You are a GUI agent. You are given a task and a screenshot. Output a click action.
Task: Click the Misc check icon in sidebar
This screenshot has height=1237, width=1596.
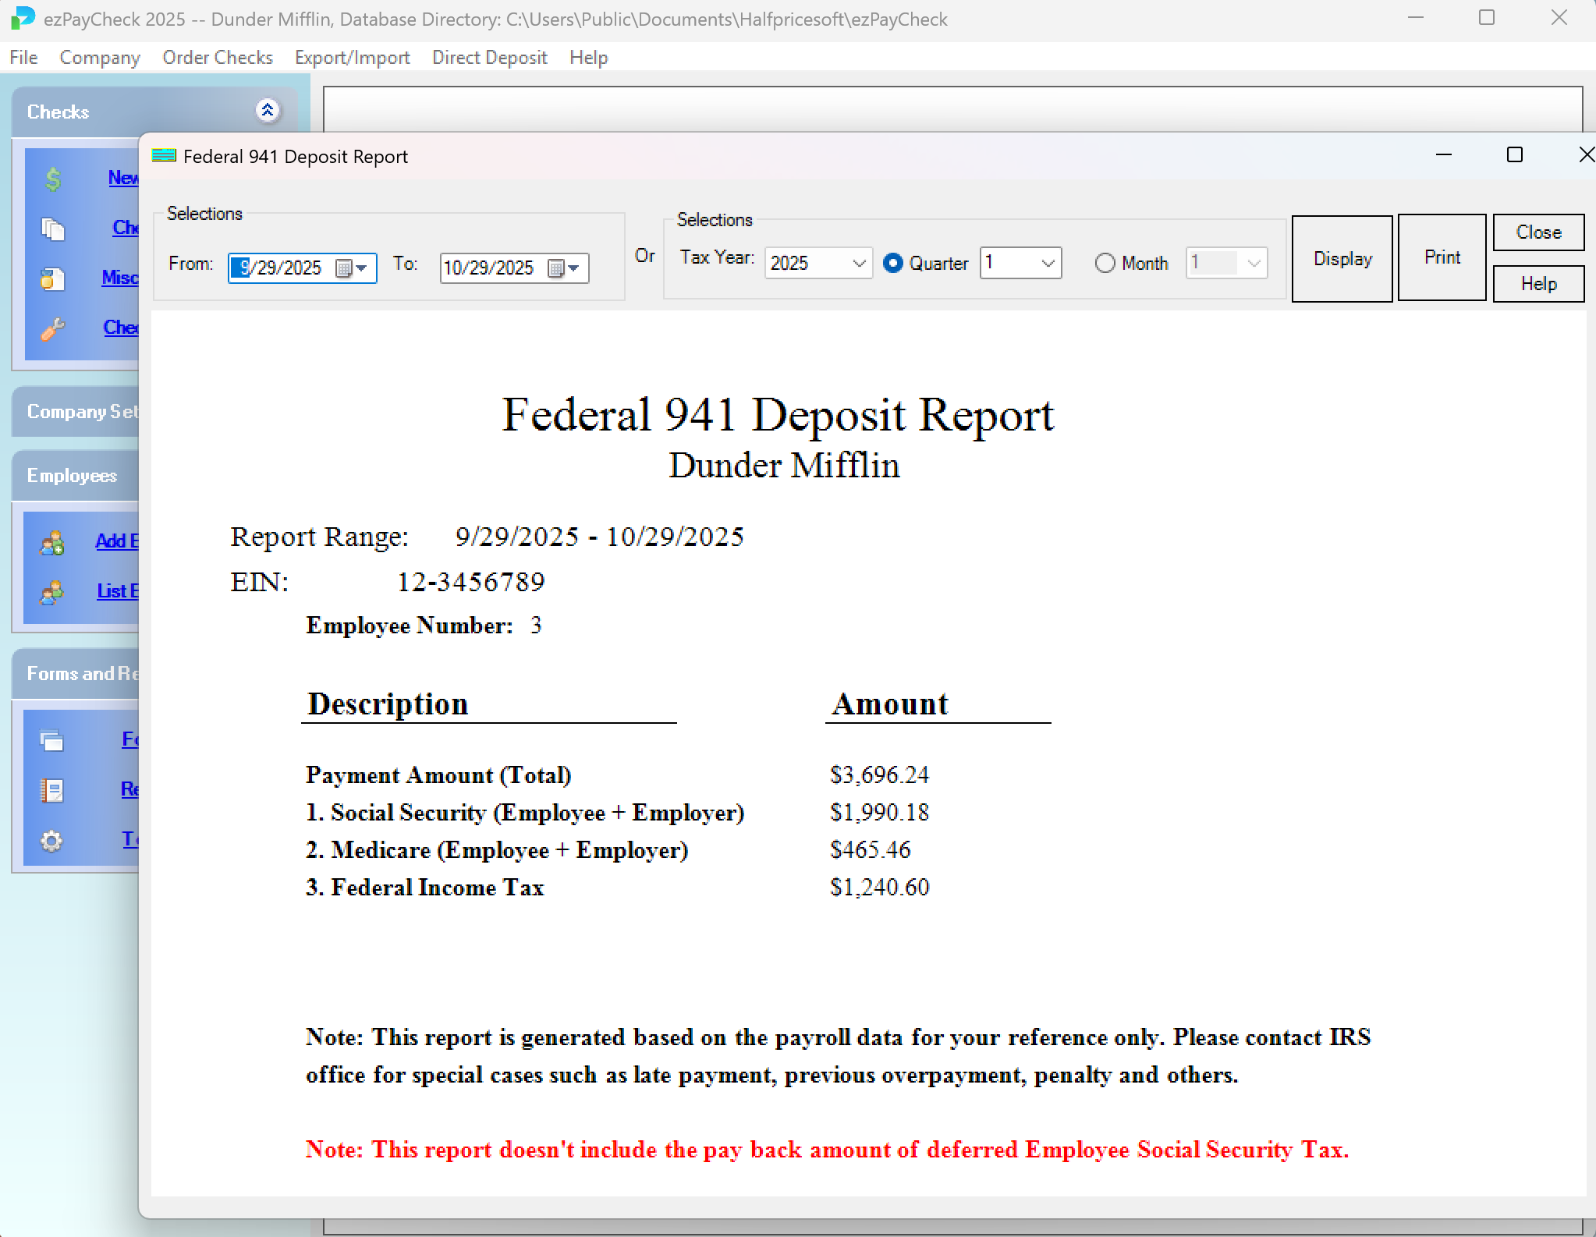tap(52, 279)
